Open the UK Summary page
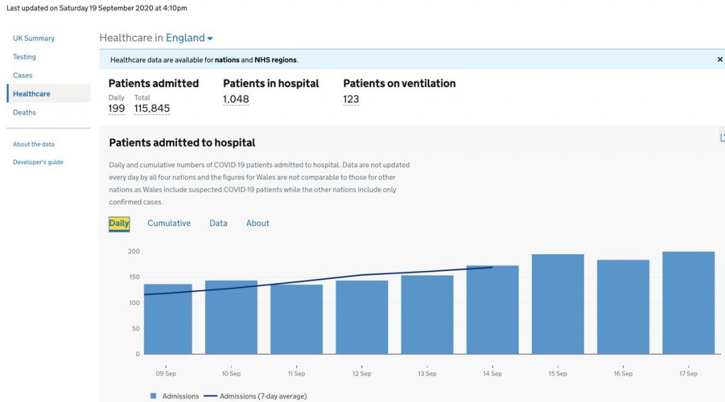The height and width of the screenshot is (402, 725). tap(33, 38)
